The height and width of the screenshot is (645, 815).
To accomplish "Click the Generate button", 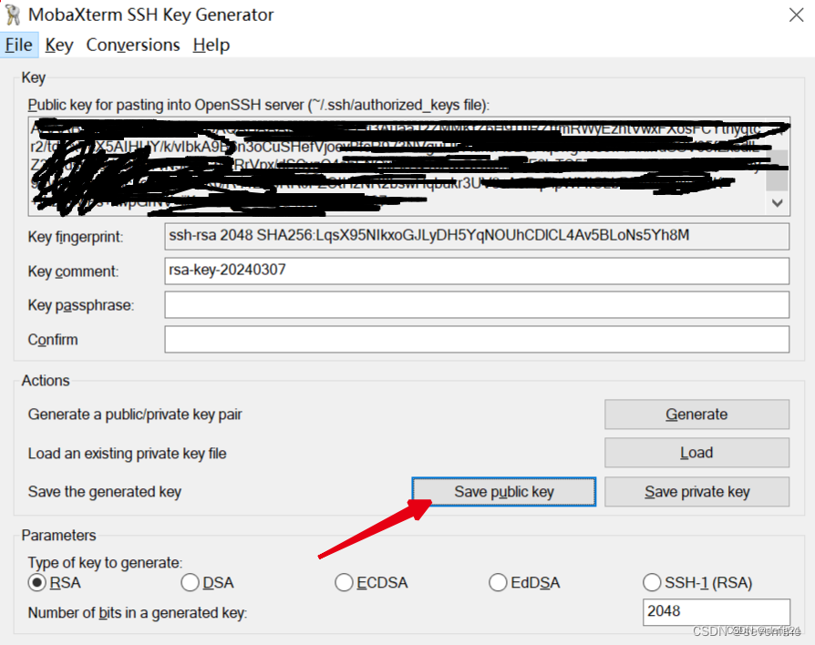I will [x=696, y=415].
